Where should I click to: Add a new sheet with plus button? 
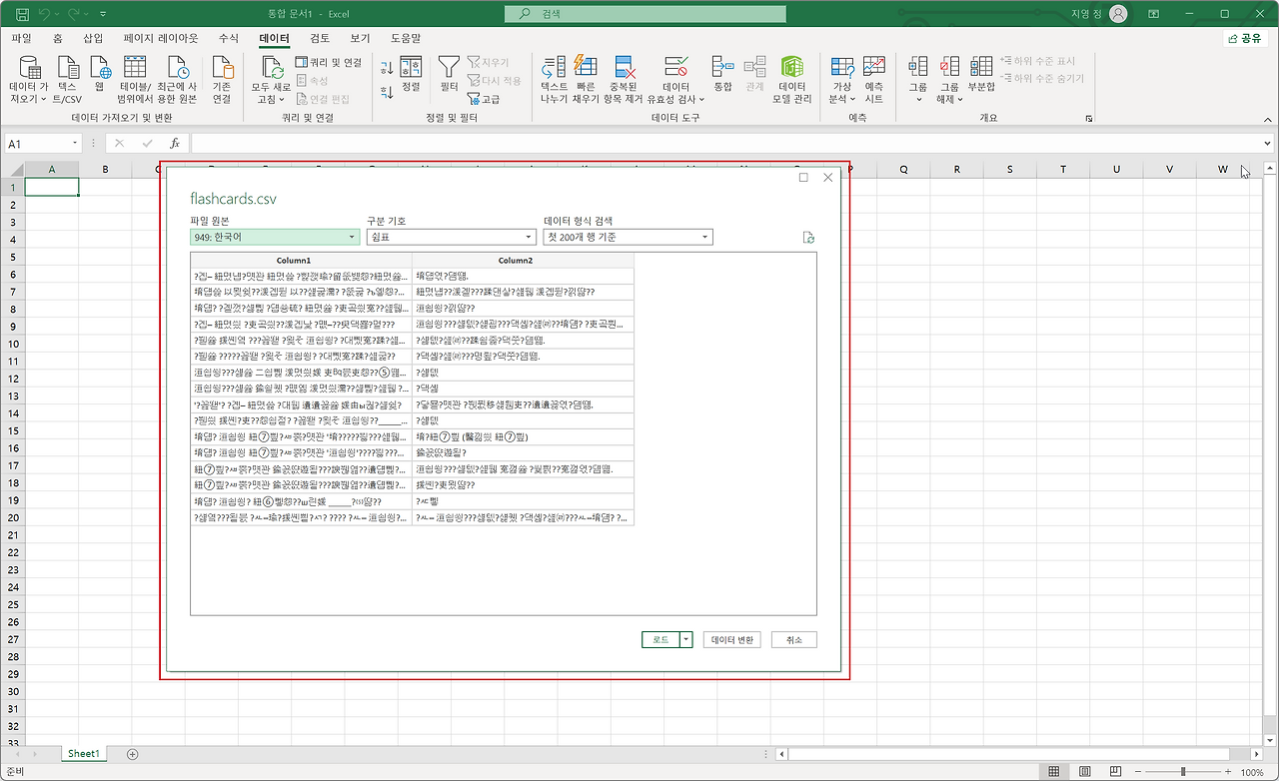[x=133, y=754]
